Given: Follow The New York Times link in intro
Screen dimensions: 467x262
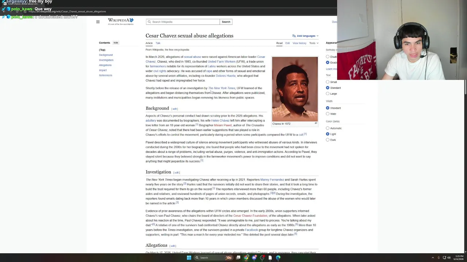Looking at the screenshot, I should click(221, 88).
